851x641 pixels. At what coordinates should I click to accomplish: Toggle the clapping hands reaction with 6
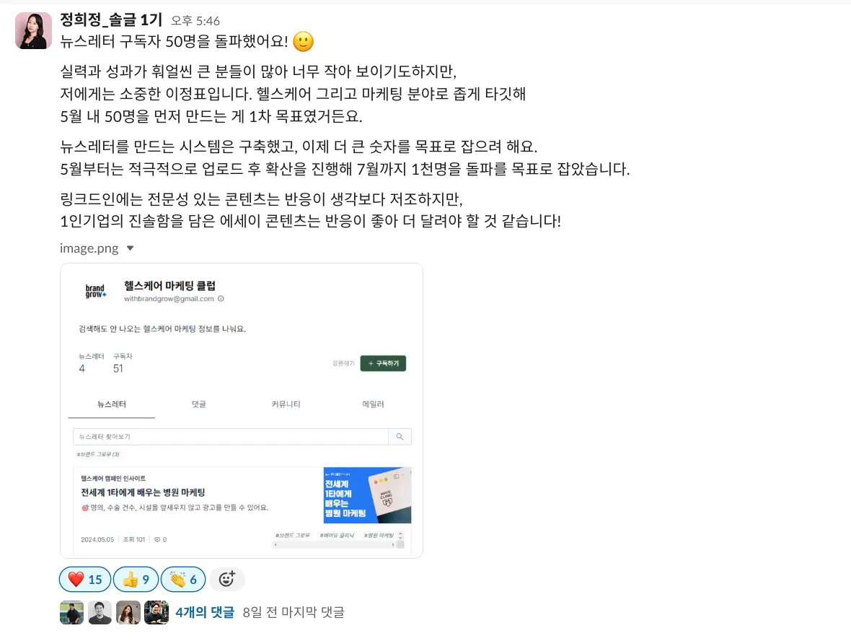(x=183, y=579)
